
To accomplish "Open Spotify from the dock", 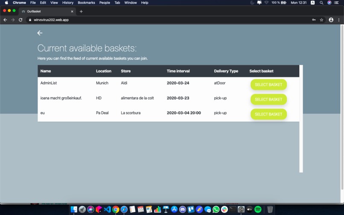I will click(258, 209).
